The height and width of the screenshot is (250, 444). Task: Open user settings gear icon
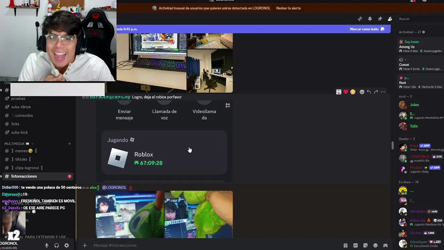[x=67, y=245]
